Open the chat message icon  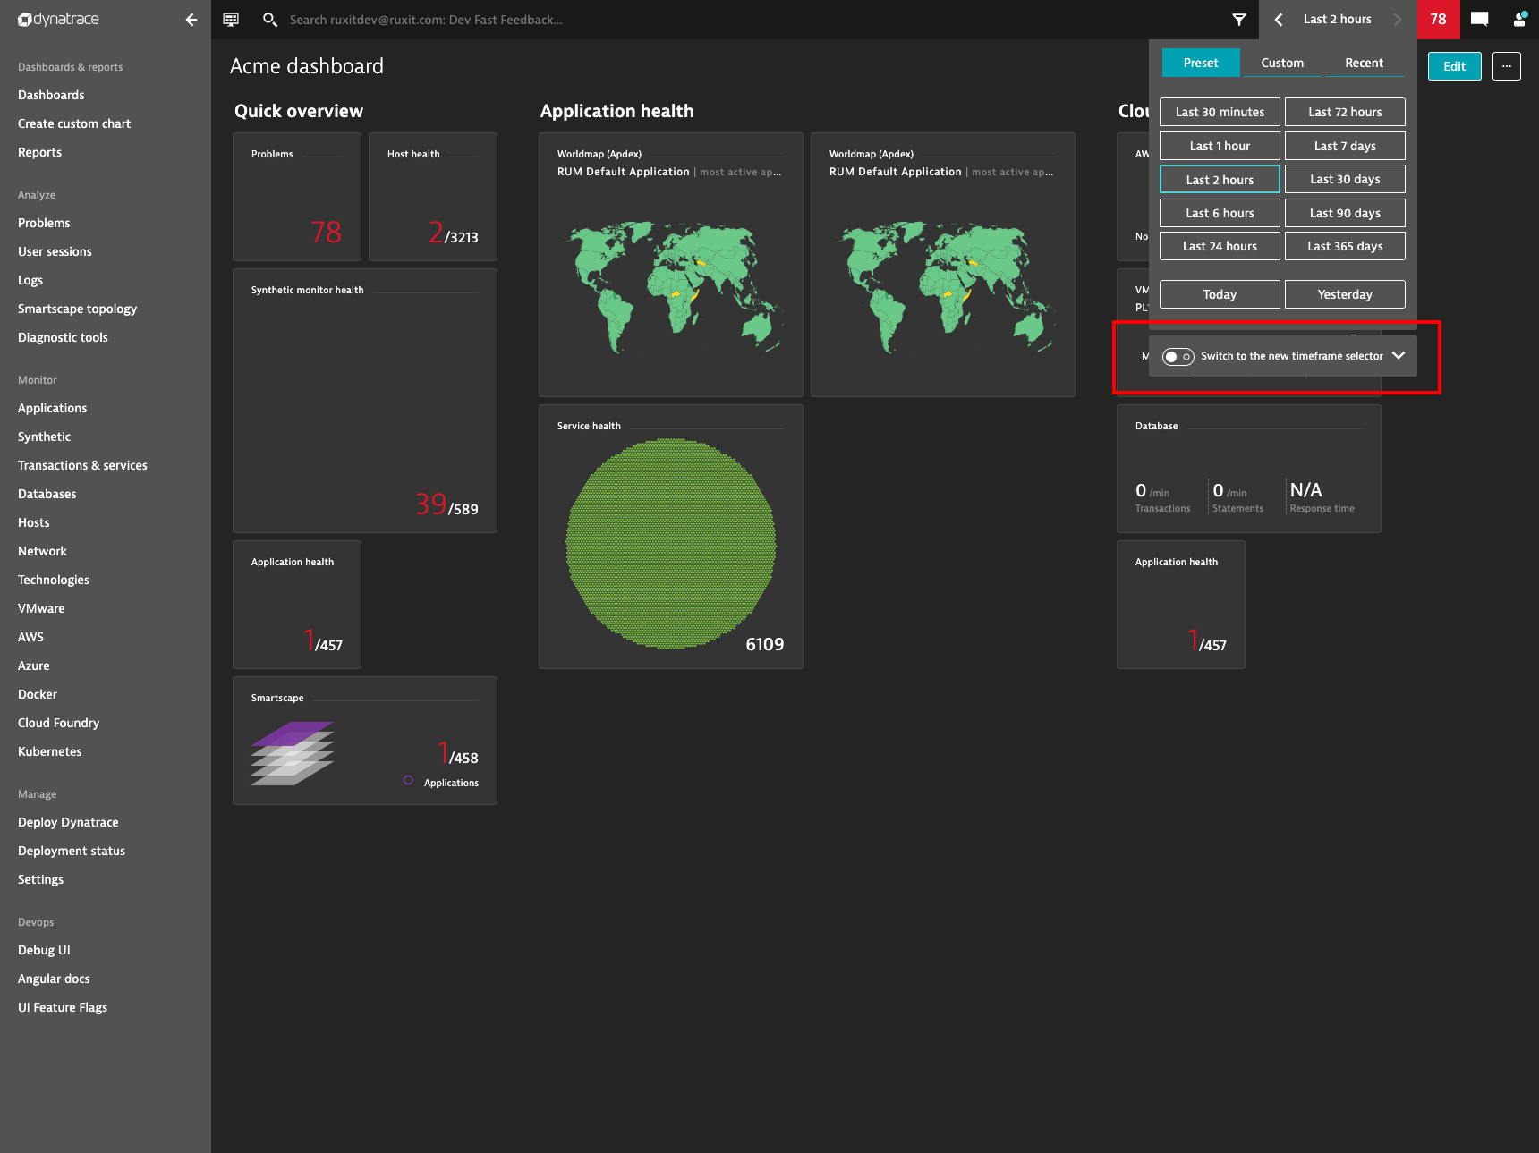[1479, 20]
